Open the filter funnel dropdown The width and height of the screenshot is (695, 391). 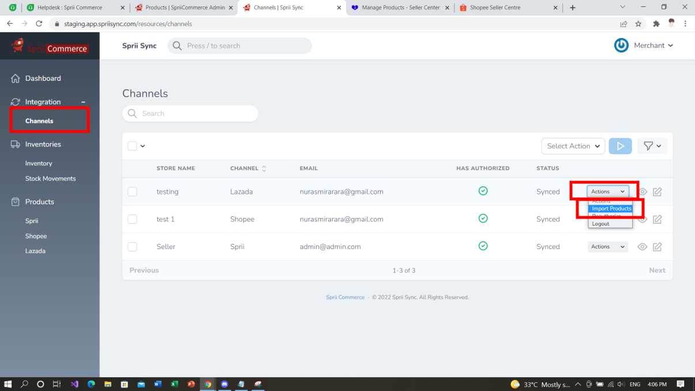click(x=652, y=146)
